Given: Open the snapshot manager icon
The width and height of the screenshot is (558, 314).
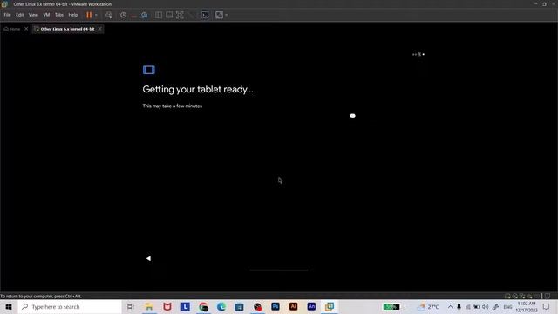Looking at the screenshot, I should (x=145, y=15).
